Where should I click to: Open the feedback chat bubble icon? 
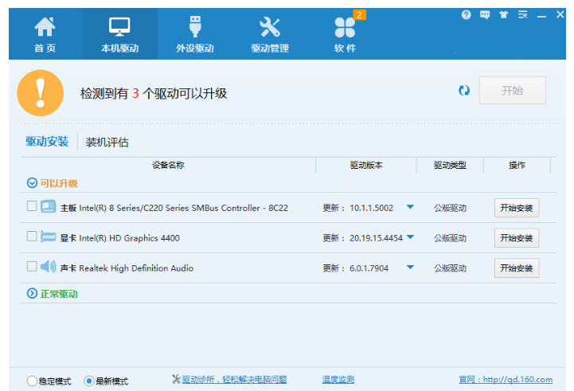[485, 15]
